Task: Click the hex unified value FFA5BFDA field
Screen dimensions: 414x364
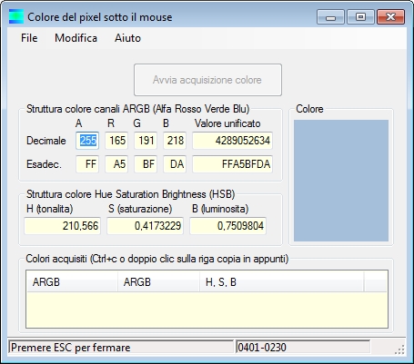Action: coord(233,164)
